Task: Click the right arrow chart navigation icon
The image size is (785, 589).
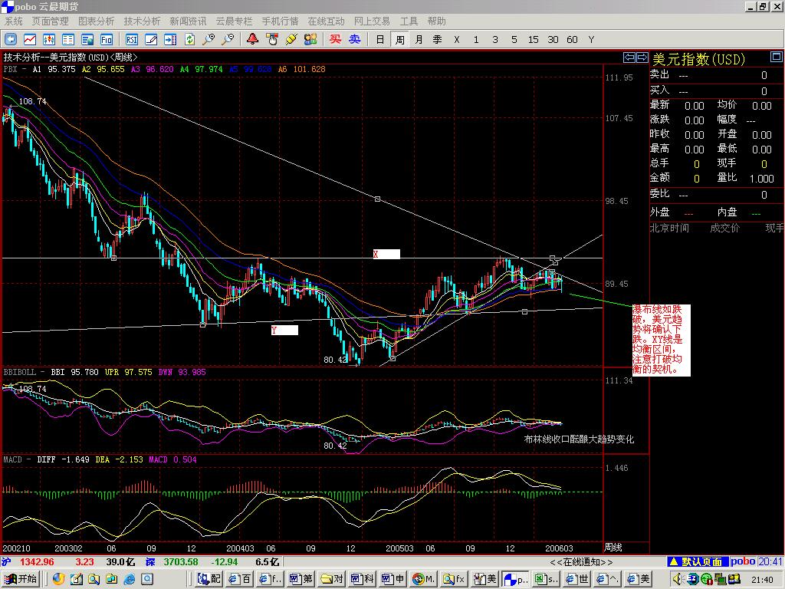Action: click(642, 58)
